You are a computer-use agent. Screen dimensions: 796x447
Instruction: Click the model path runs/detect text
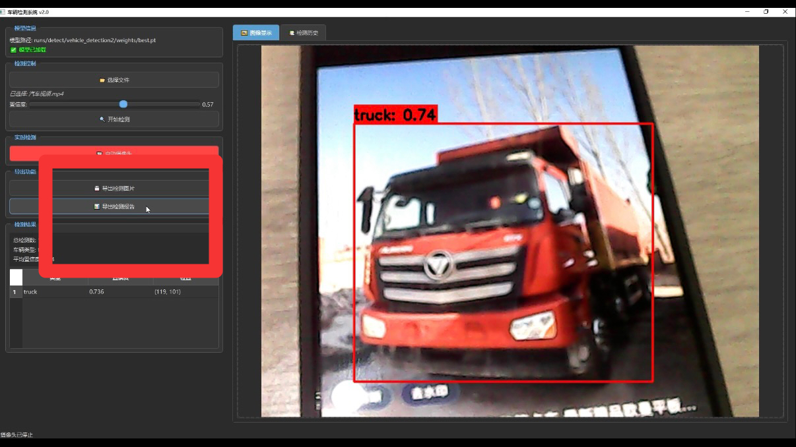(95, 40)
